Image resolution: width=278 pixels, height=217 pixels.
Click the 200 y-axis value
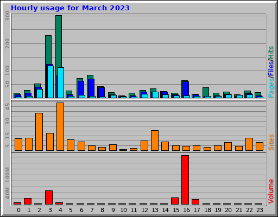[x=8, y=43]
